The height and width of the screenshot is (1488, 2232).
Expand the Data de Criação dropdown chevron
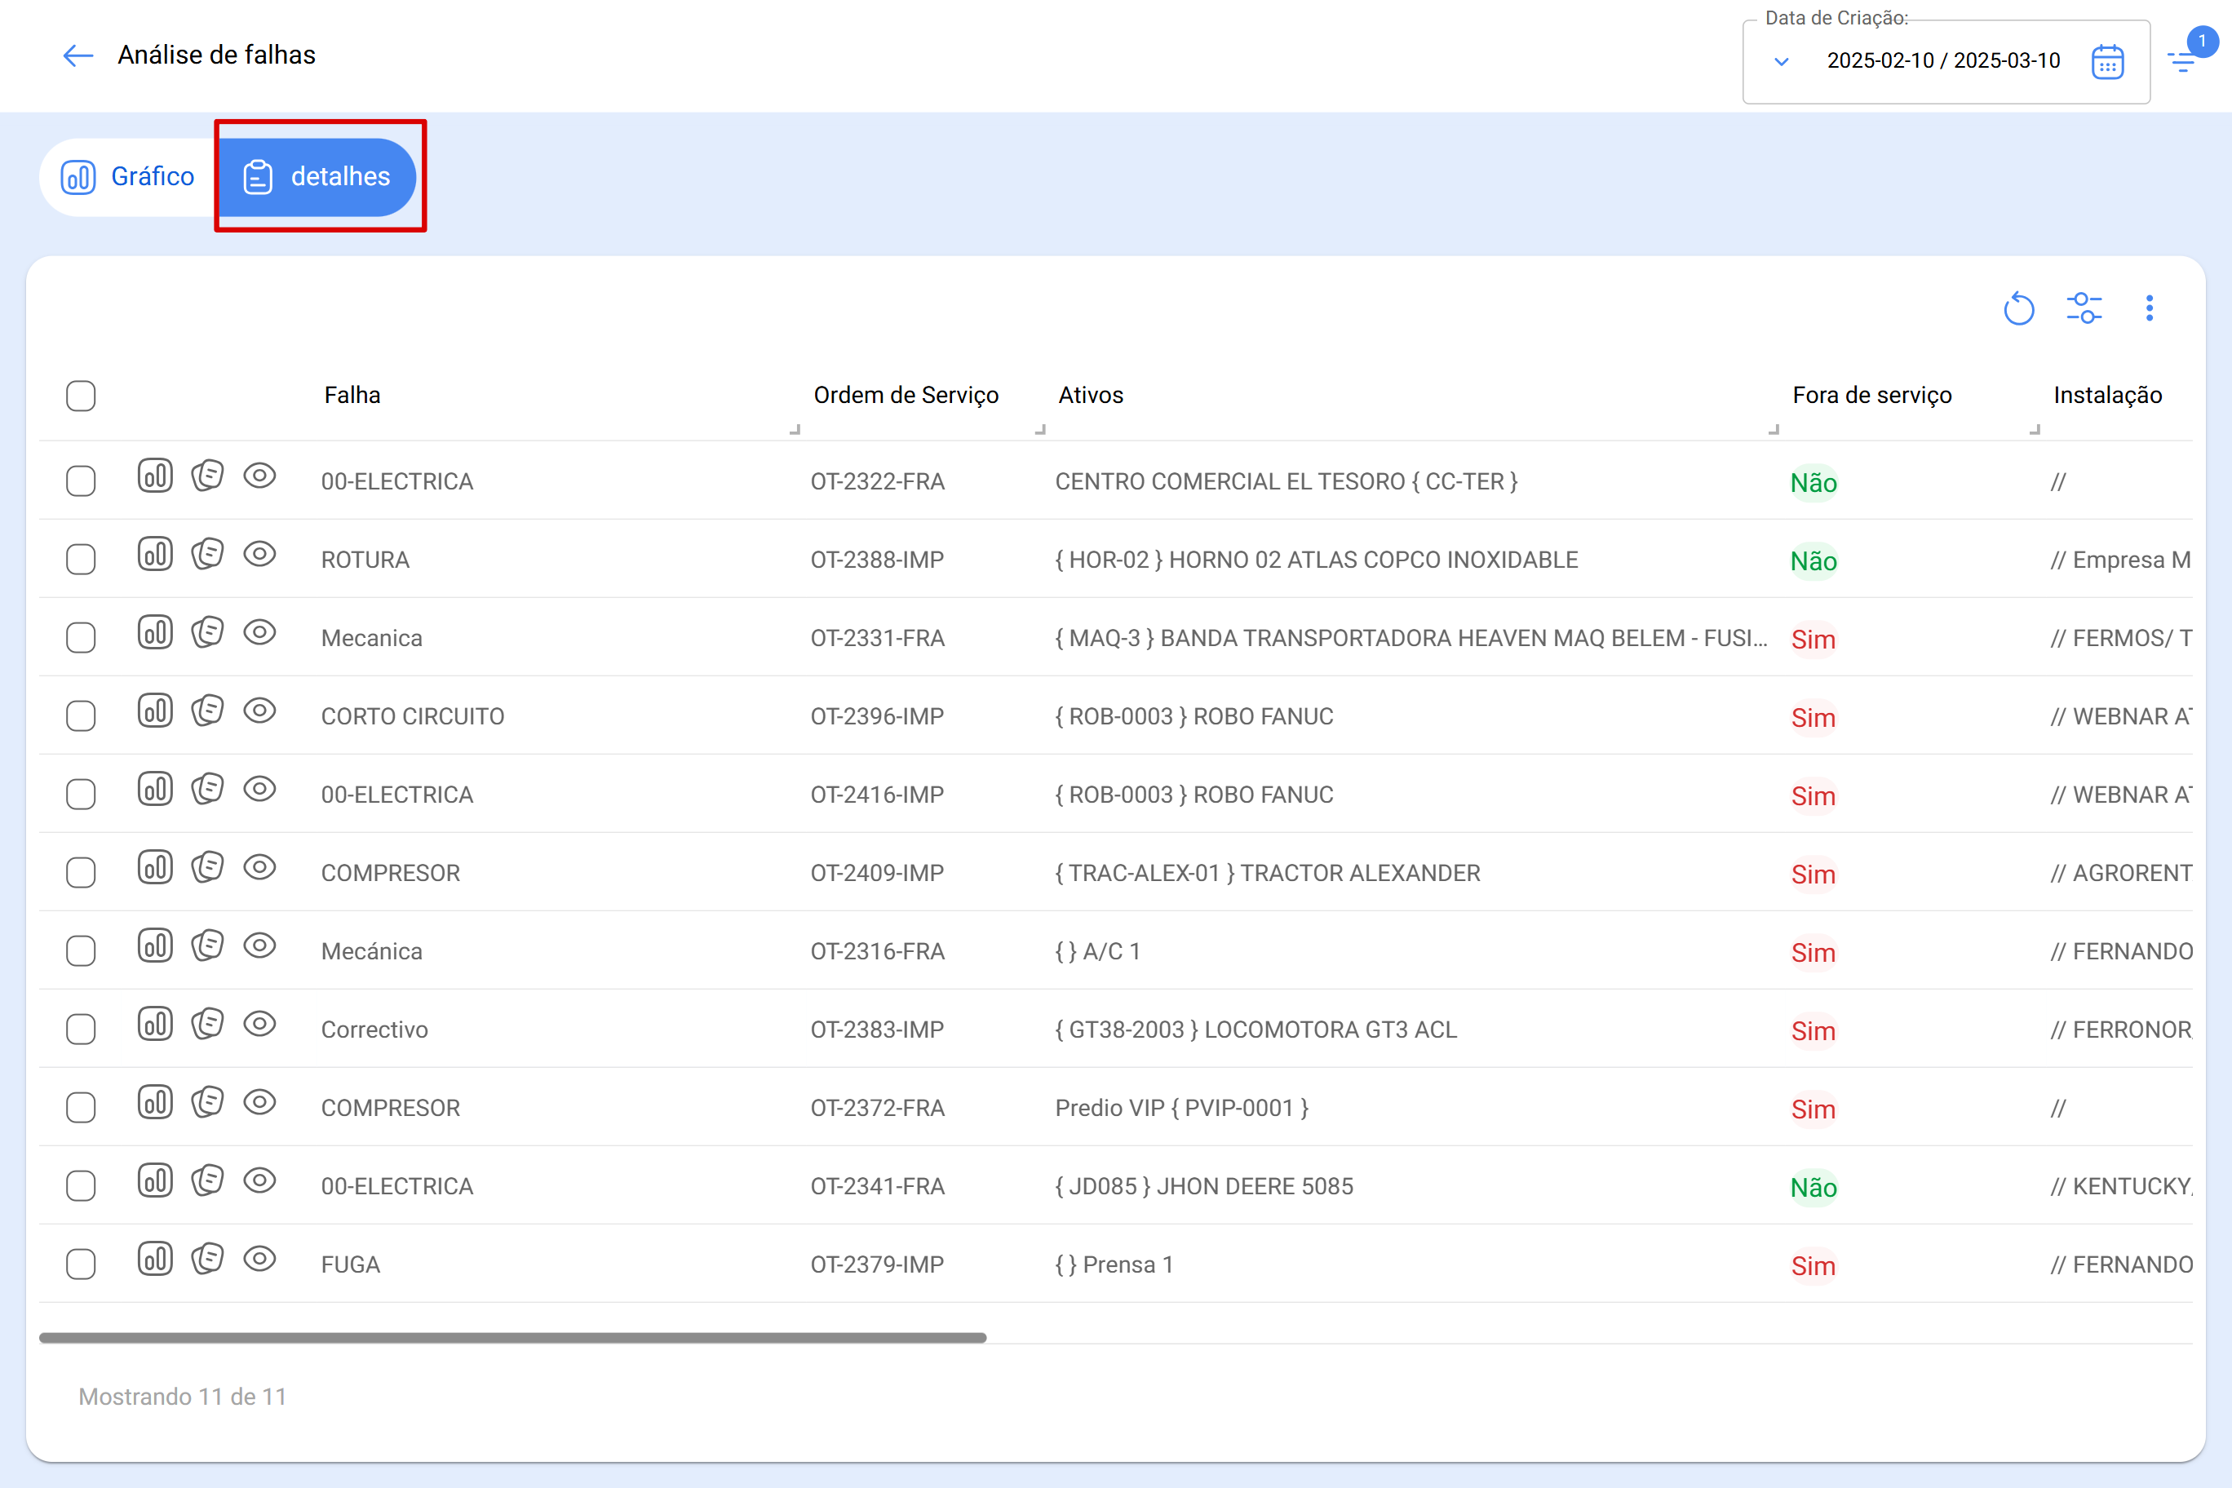pos(1781,62)
